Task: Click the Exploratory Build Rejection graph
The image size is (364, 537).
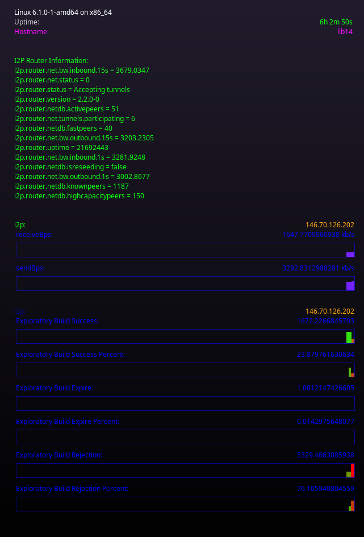Action: coord(185,471)
